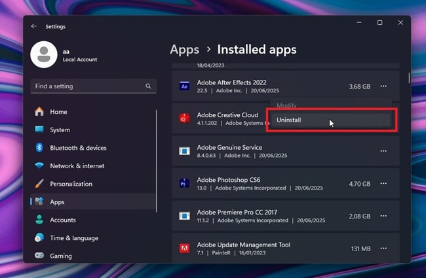Click the Adobe Creative Cloud app icon
Screen dimensions: 426x278
(184, 118)
